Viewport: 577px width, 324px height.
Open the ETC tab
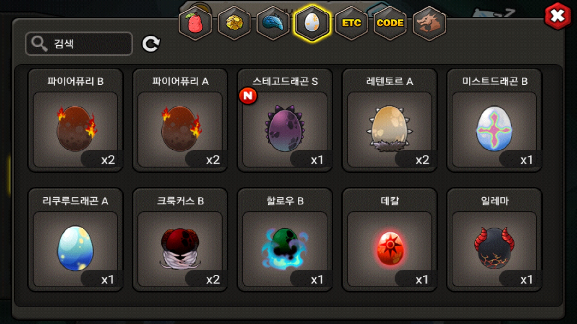tap(351, 23)
